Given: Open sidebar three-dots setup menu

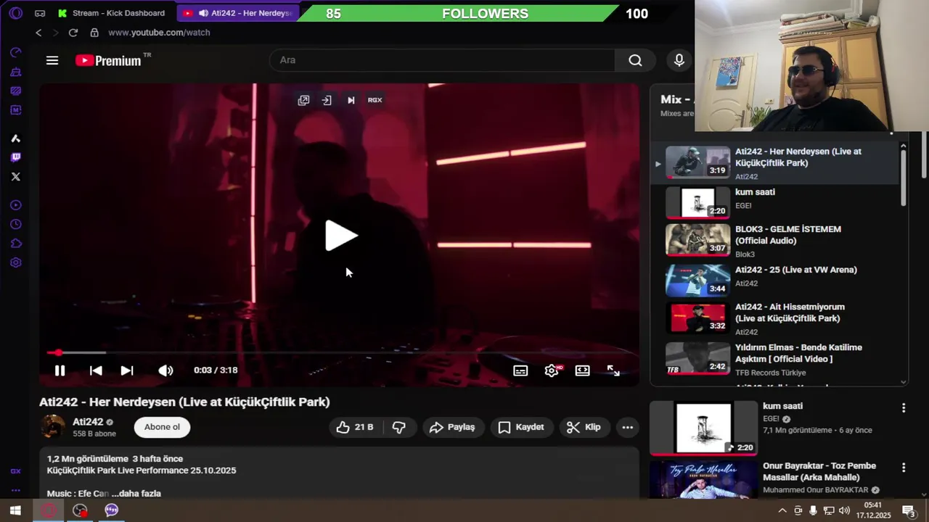Looking at the screenshot, I should [16, 490].
